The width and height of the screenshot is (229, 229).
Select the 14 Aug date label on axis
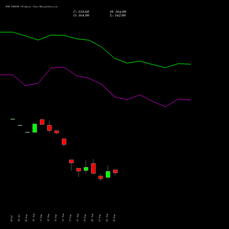coord(63,218)
